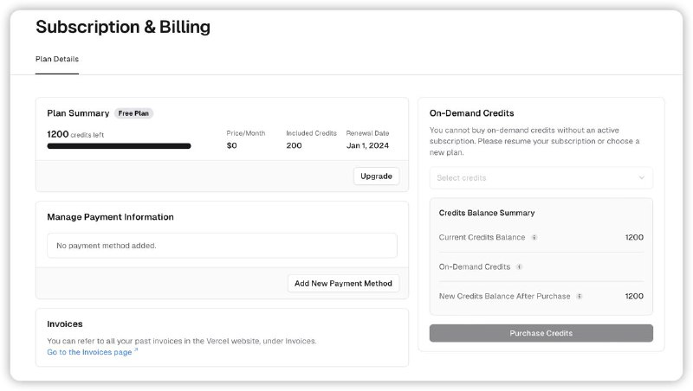Click Add New Payment Method button
693x391 pixels.
(343, 283)
